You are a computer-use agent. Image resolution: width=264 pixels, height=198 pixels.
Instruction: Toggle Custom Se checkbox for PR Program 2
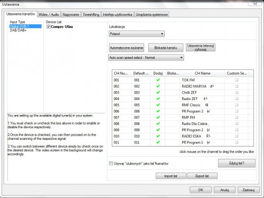237,130
